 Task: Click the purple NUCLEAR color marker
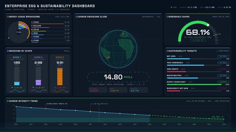click(32, 26)
